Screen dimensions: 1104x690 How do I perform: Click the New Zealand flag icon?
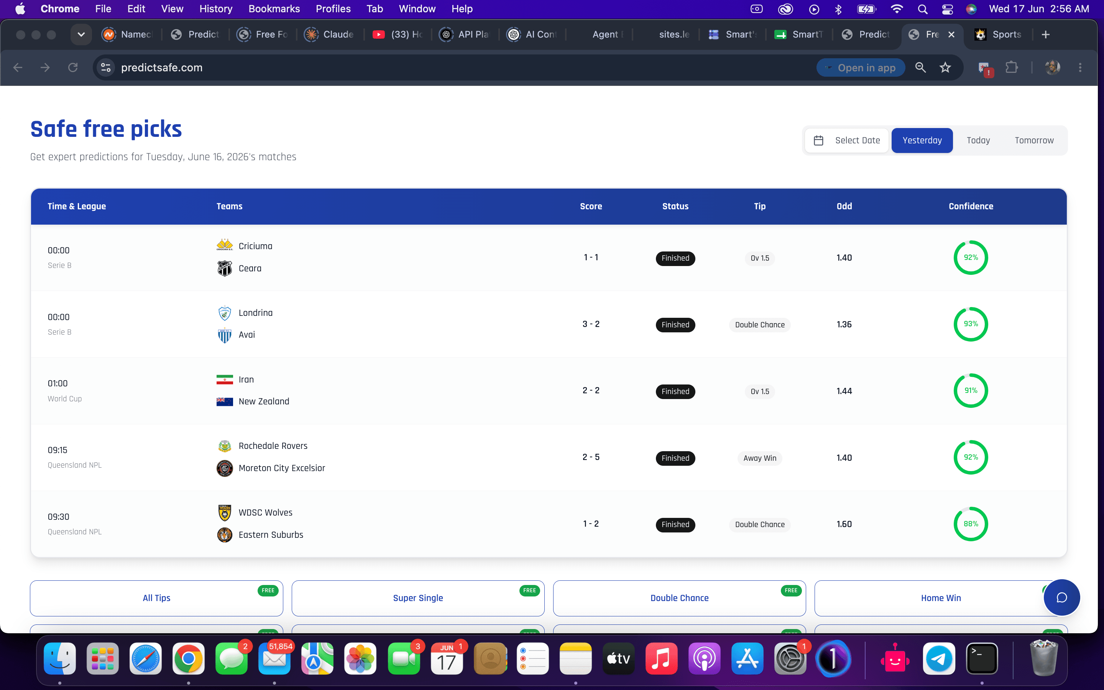pos(225,402)
